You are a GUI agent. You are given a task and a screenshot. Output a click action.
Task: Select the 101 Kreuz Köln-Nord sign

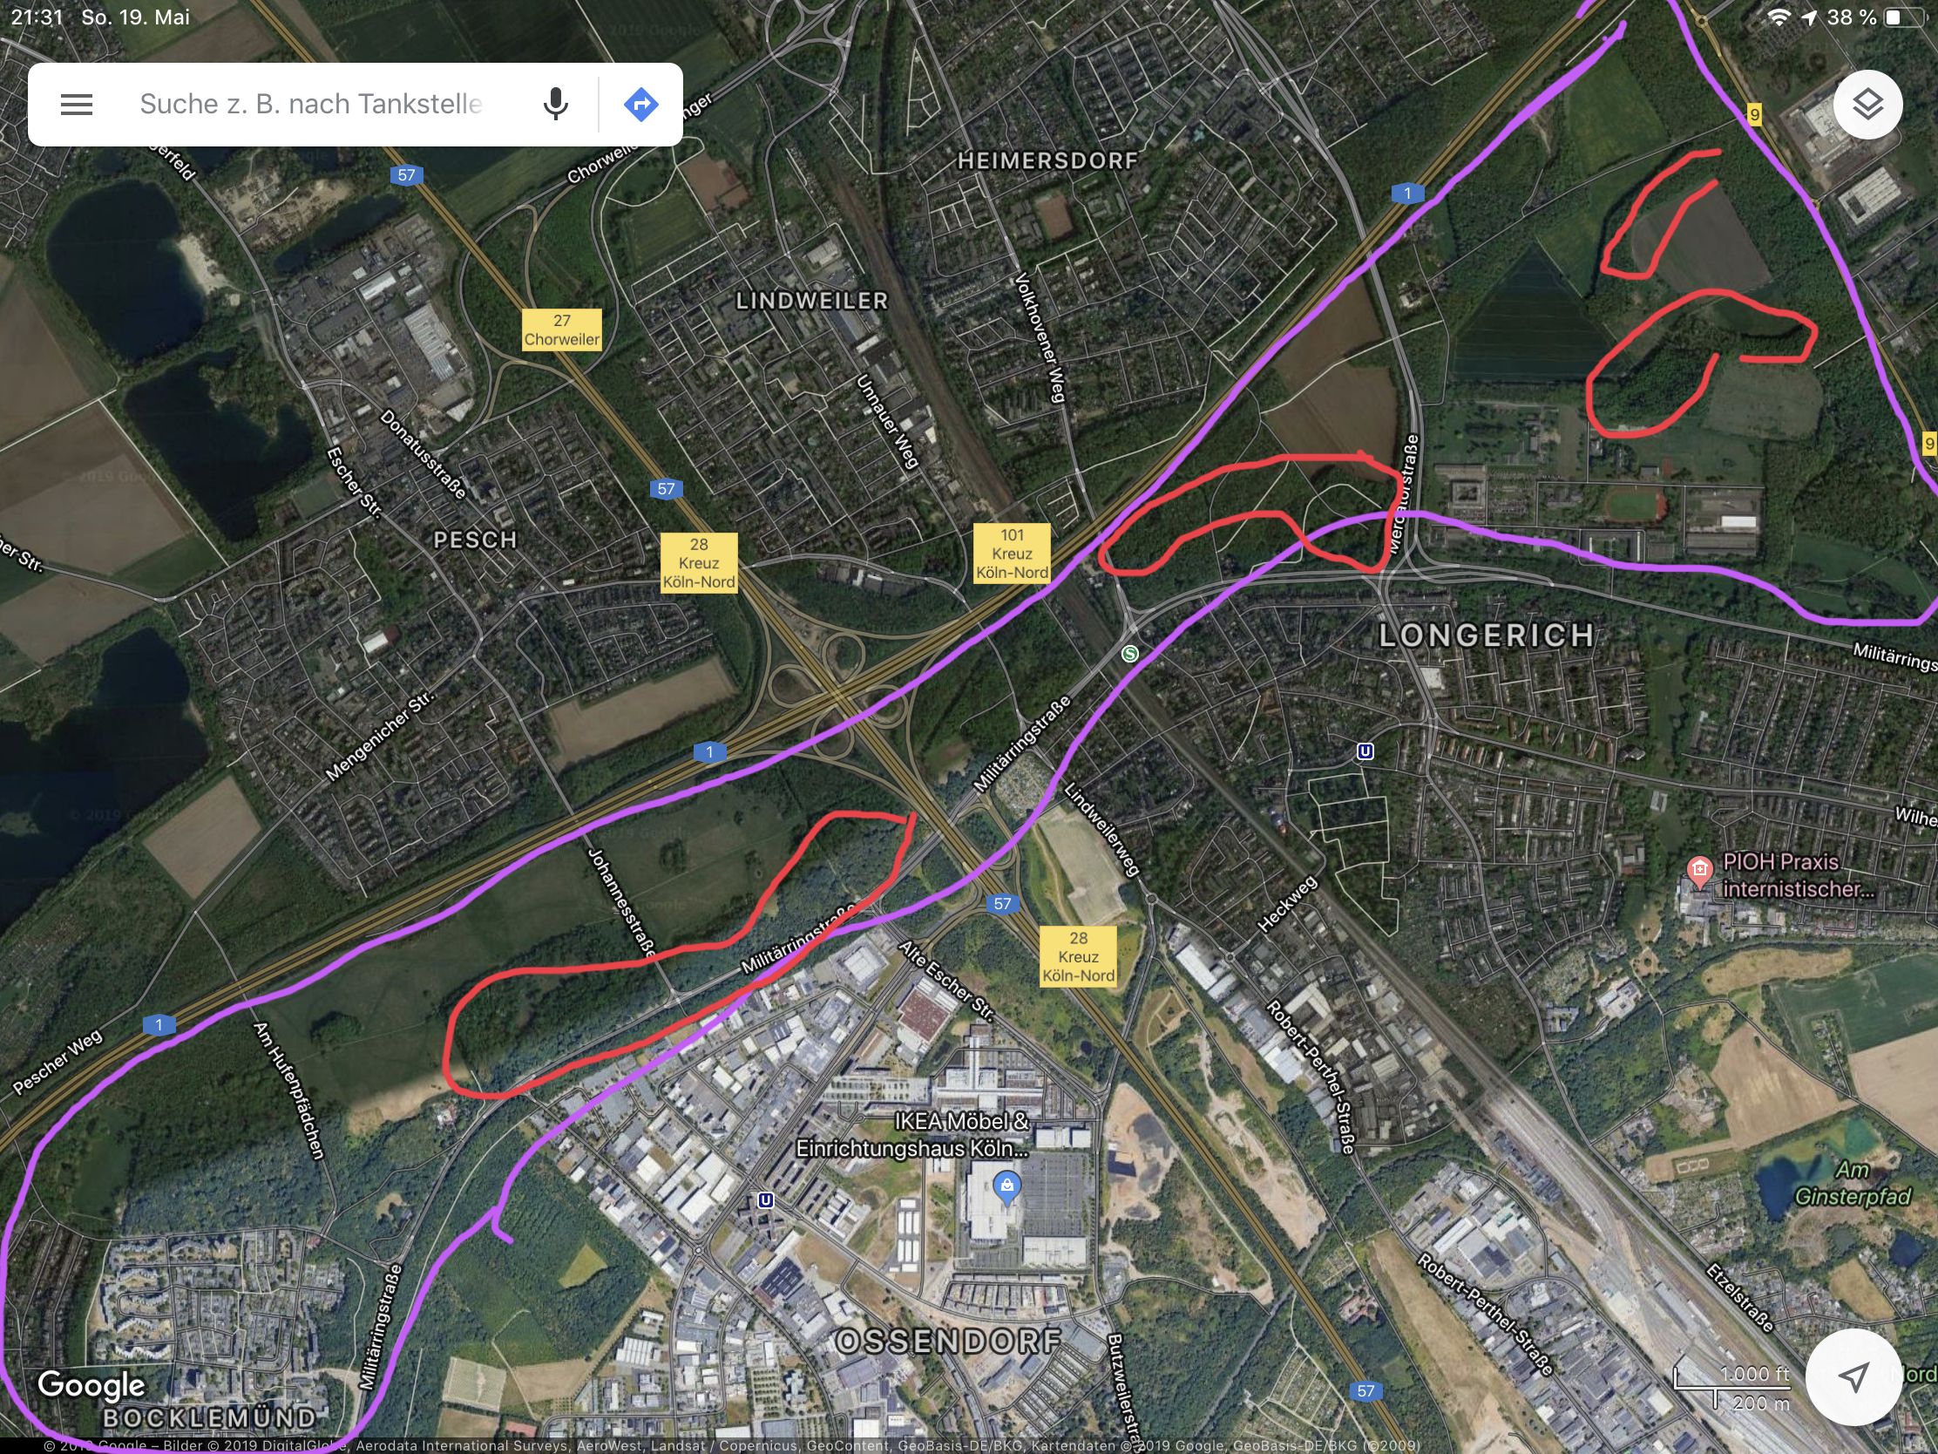click(1012, 554)
